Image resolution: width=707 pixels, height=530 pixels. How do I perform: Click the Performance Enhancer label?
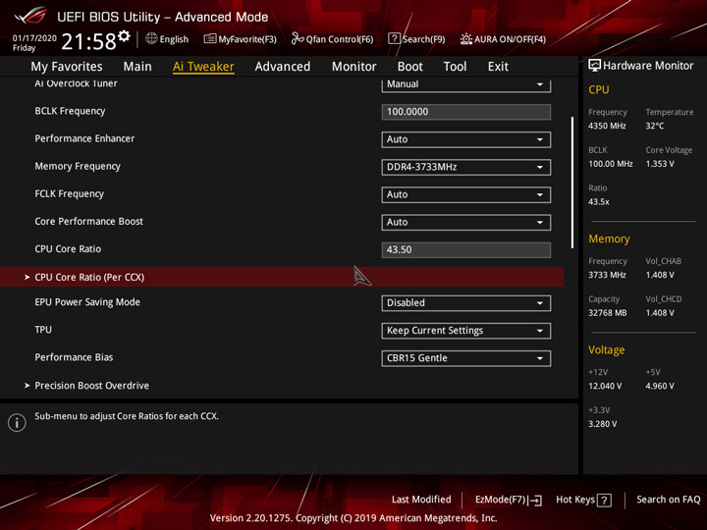tap(84, 138)
